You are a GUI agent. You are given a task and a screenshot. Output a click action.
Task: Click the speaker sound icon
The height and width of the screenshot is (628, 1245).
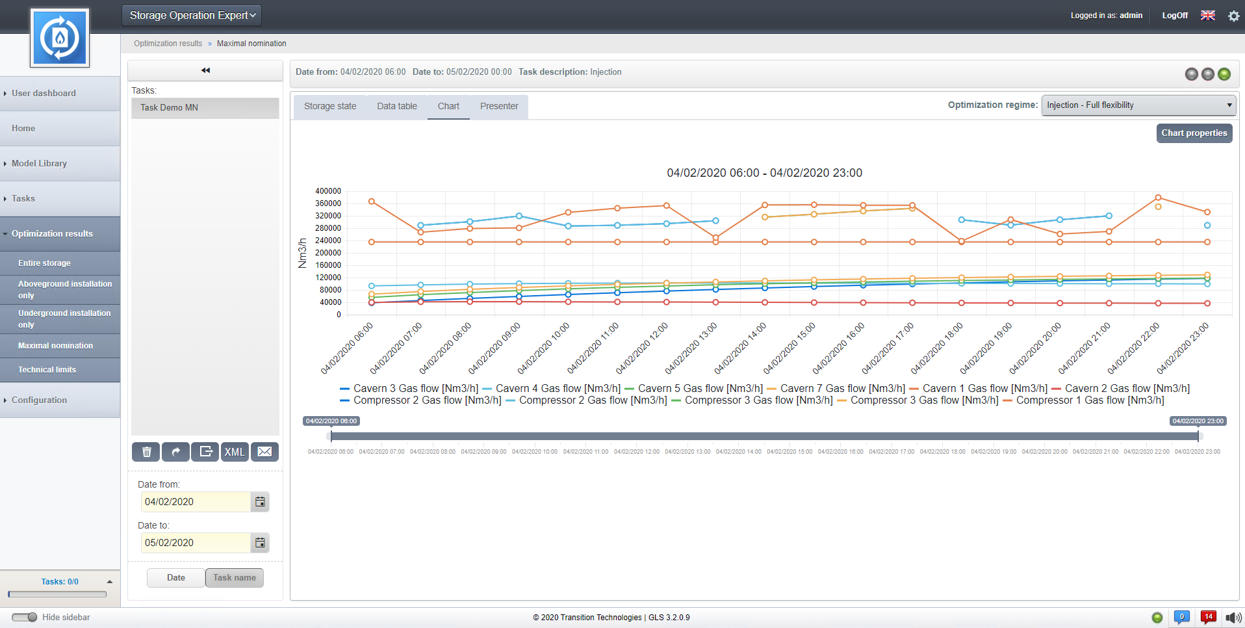pyautogui.click(x=1233, y=618)
